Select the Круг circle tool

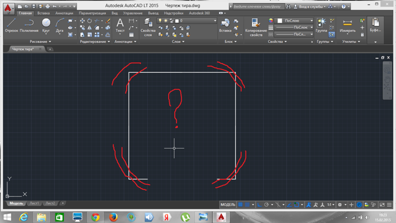(46, 25)
